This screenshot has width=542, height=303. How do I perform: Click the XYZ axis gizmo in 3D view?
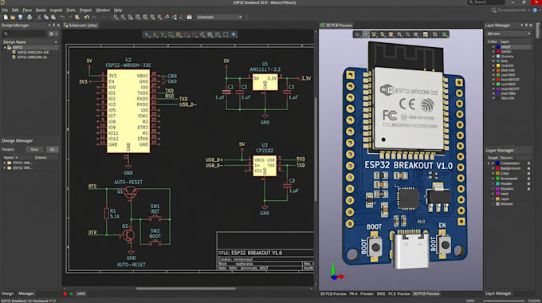pos(336,273)
